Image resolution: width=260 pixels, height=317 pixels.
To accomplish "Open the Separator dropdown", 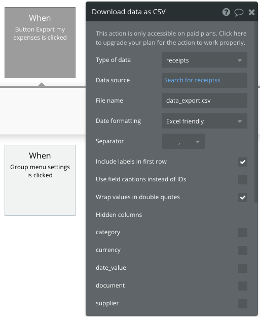I will (183, 141).
